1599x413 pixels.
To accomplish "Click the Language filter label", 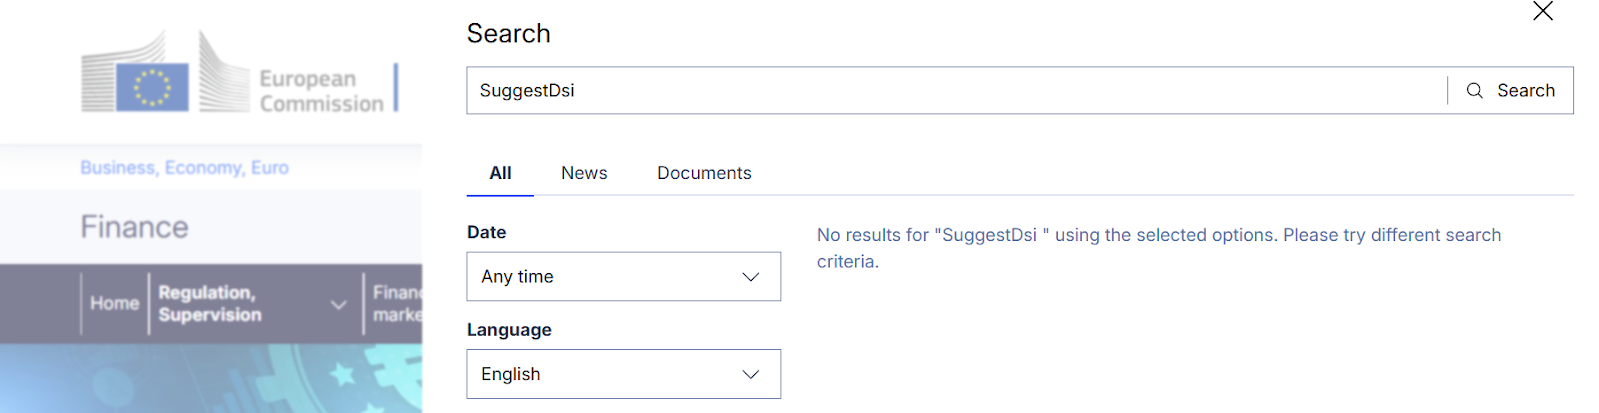I will (x=509, y=330).
